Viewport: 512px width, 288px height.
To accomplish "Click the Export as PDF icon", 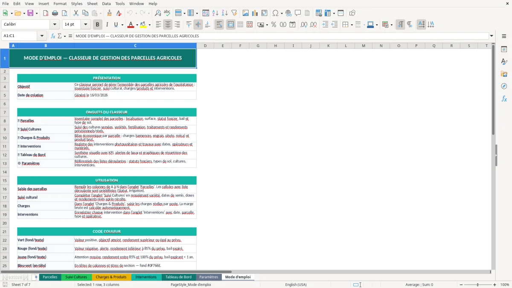I will point(46,13).
